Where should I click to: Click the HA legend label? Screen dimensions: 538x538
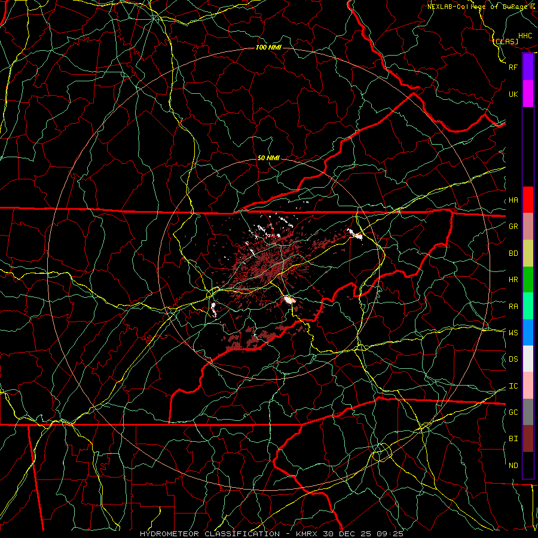(x=513, y=200)
